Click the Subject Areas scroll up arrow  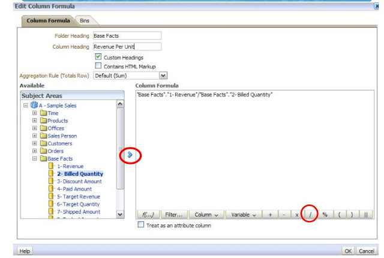[120, 104]
